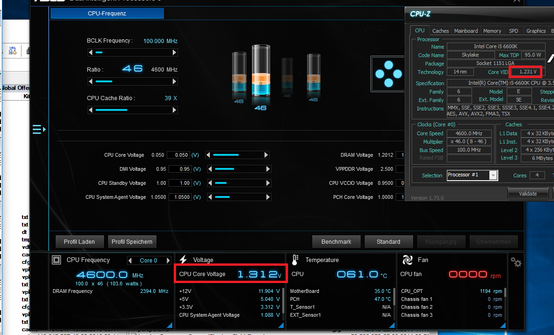Increase BCLK Frequency with right arrow
Image resolution: width=554 pixels, height=335 pixels.
[174, 52]
